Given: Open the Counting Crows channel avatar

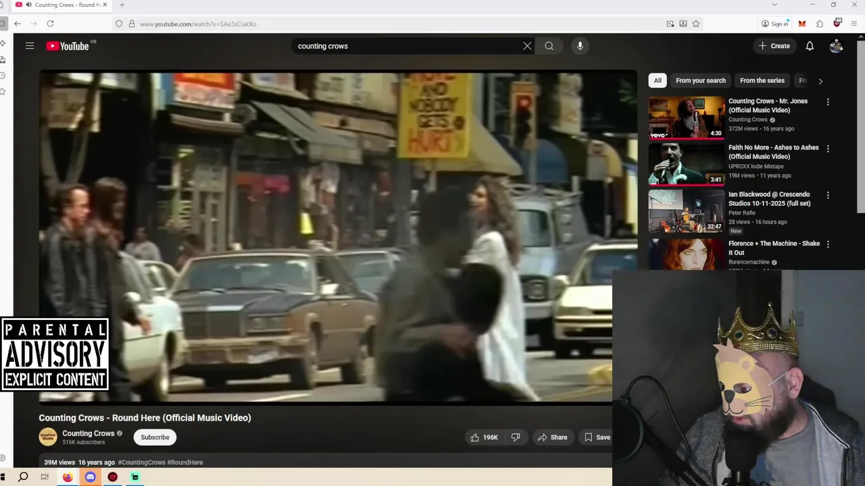Looking at the screenshot, I should 47,437.
